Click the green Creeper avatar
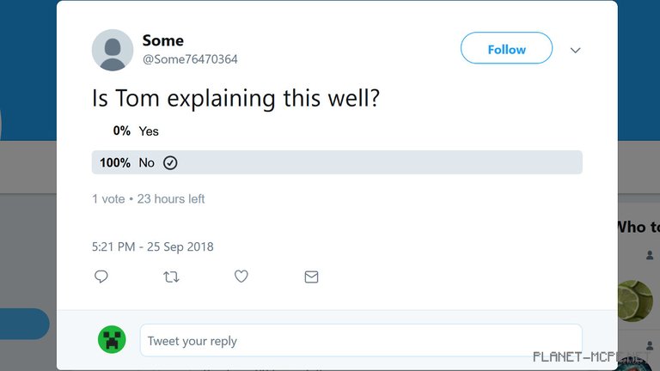This screenshot has height=371, width=660. point(112,340)
